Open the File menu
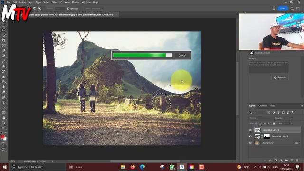 point(9,2)
